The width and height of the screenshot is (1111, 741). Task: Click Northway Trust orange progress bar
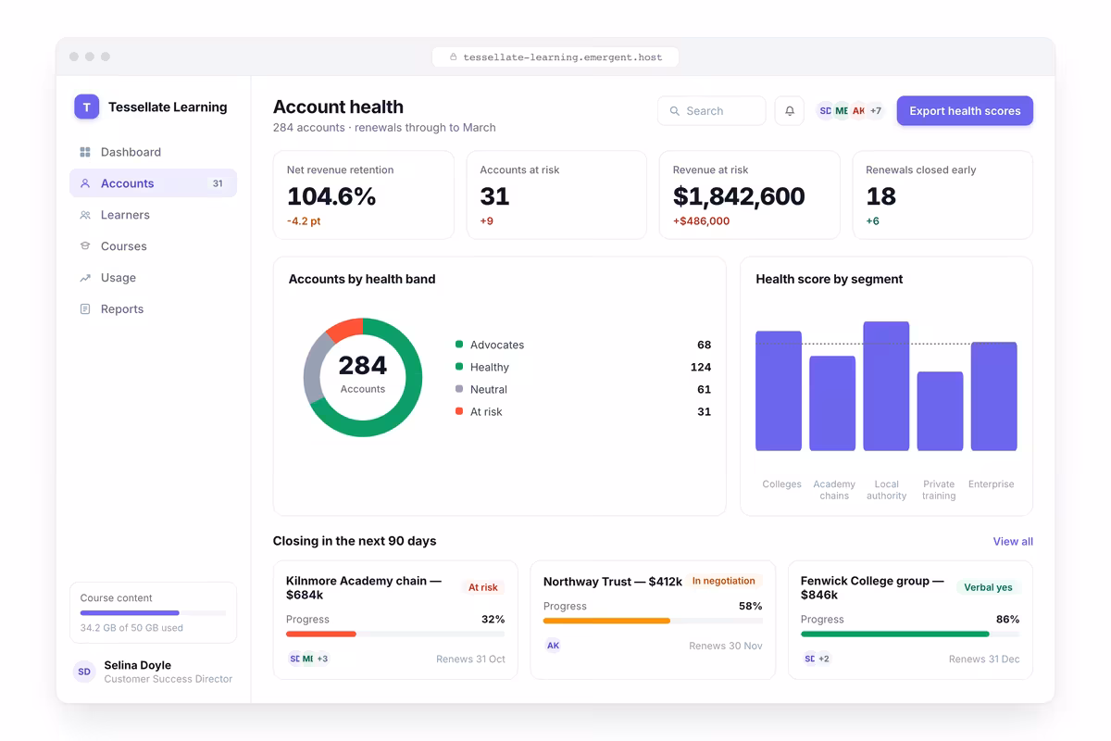pyautogui.click(x=606, y=621)
